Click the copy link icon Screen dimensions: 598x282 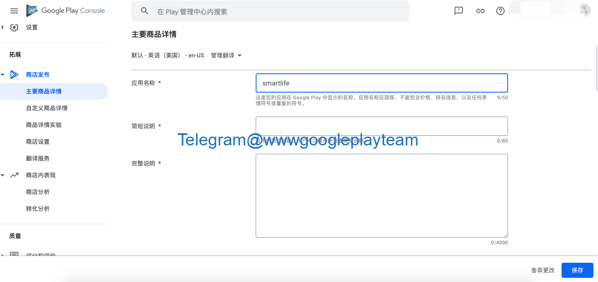[x=480, y=11]
